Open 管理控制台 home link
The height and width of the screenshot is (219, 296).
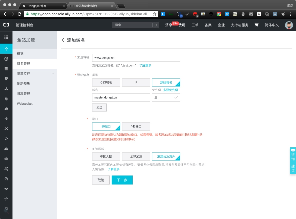point(24,25)
